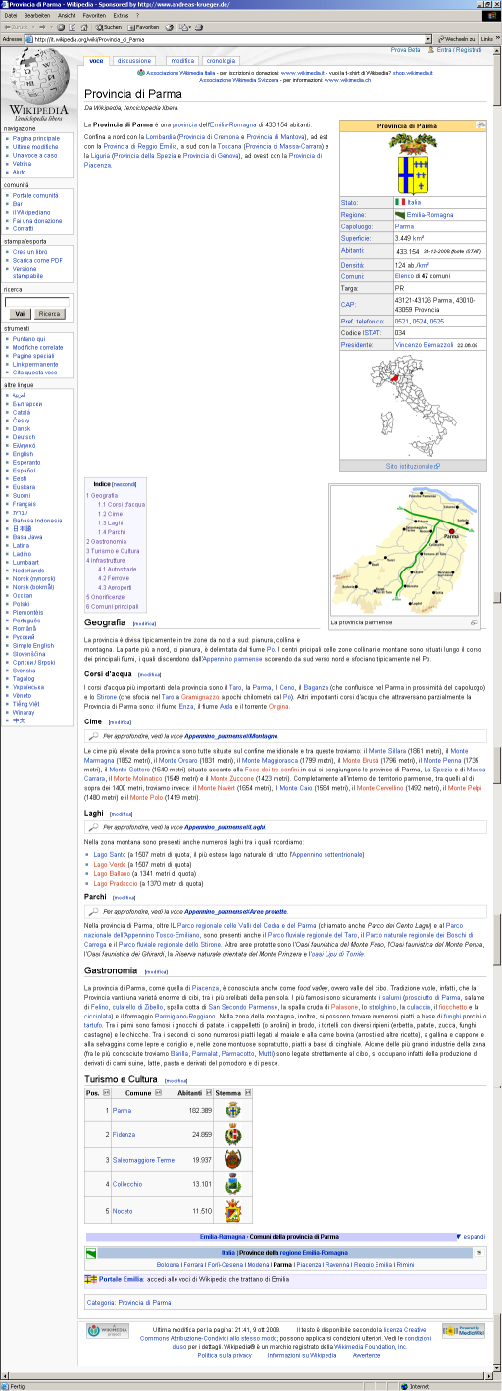
Task: Click the 'Vai' search button
Action: pyautogui.click(x=21, y=313)
